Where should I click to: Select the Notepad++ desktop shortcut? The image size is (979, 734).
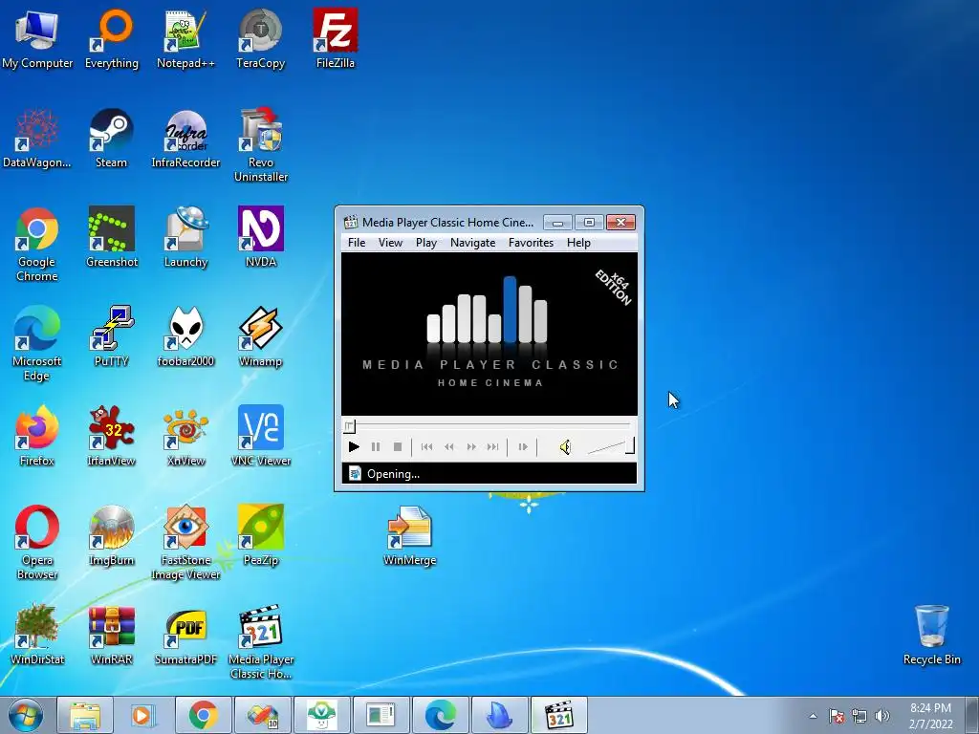[186, 38]
